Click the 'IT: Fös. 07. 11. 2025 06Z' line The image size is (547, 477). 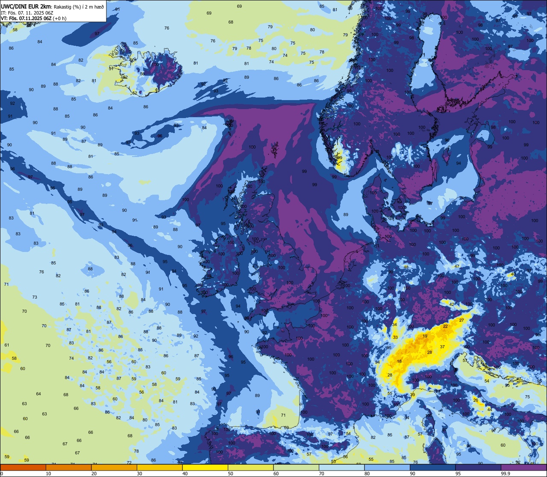tap(27, 12)
